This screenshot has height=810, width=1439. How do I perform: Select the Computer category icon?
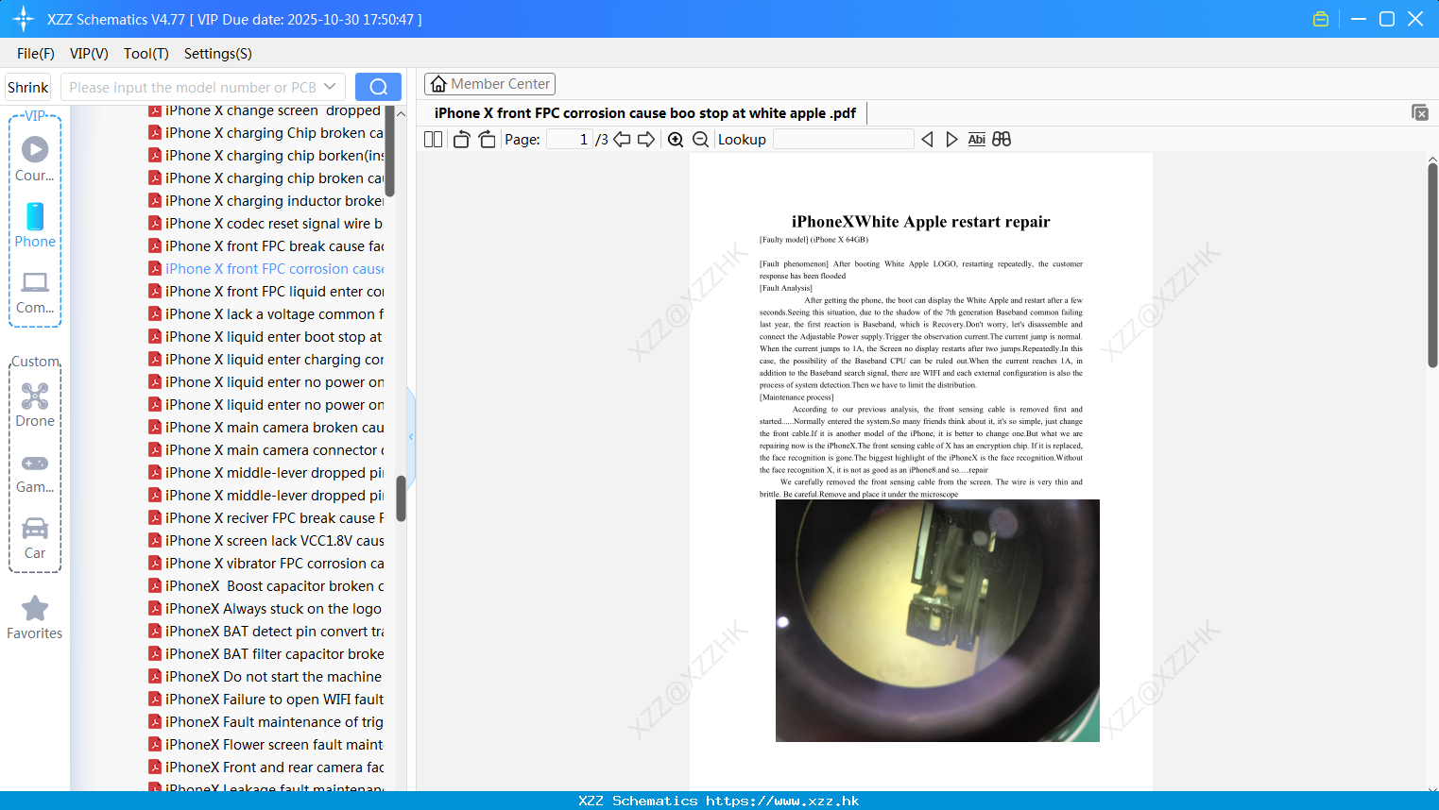pyautogui.click(x=35, y=292)
